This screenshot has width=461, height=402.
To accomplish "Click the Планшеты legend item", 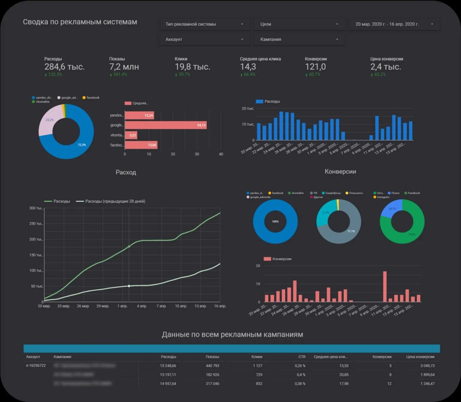I will click(x=354, y=193).
